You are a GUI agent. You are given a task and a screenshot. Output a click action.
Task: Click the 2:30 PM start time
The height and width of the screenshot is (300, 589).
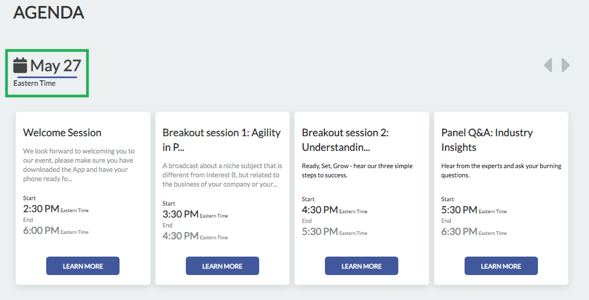pyautogui.click(x=41, y=209)
